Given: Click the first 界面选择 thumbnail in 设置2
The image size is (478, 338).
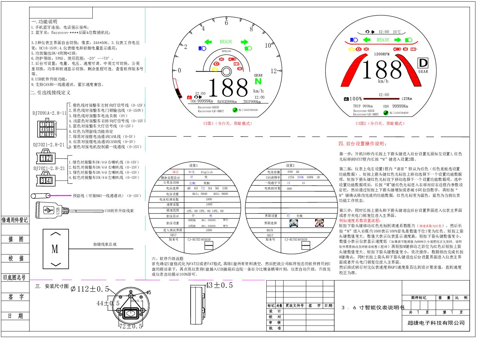Looking at the screenshot, I should [293, 224].
